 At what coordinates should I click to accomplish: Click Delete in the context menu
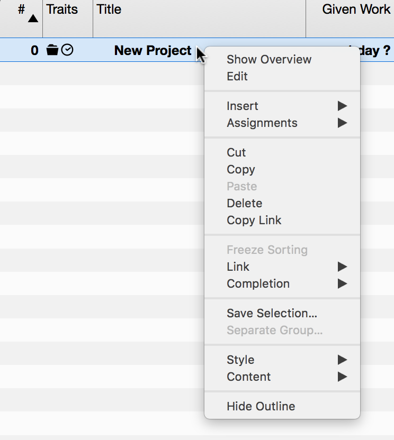282,203
